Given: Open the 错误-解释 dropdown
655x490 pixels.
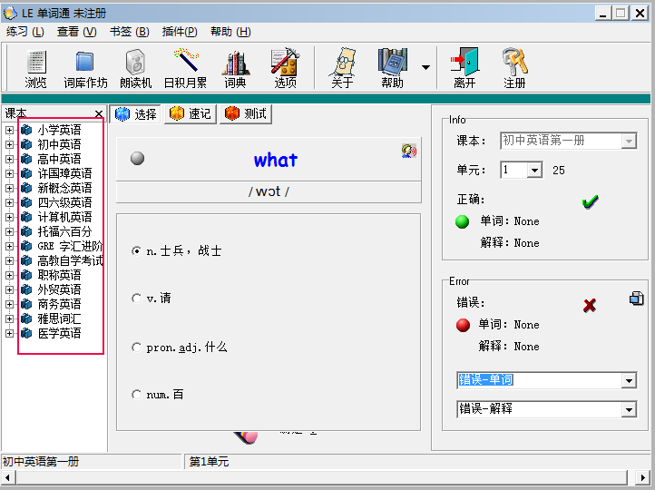Looking at the screenshot, I should coord(629,409).
